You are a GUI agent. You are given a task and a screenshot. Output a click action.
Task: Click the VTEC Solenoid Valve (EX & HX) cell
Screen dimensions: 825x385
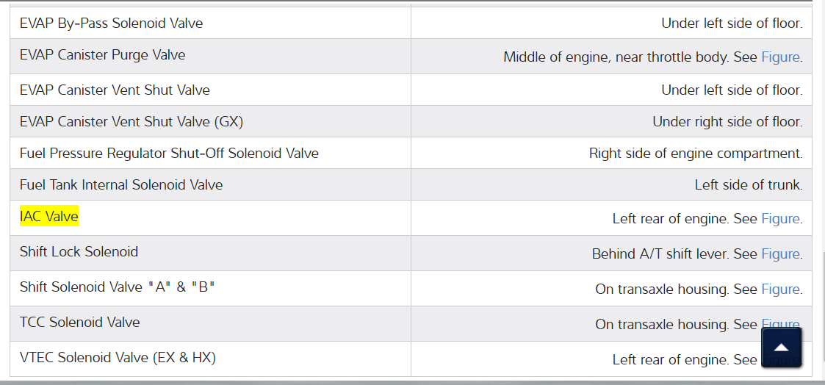click(118, 358)
